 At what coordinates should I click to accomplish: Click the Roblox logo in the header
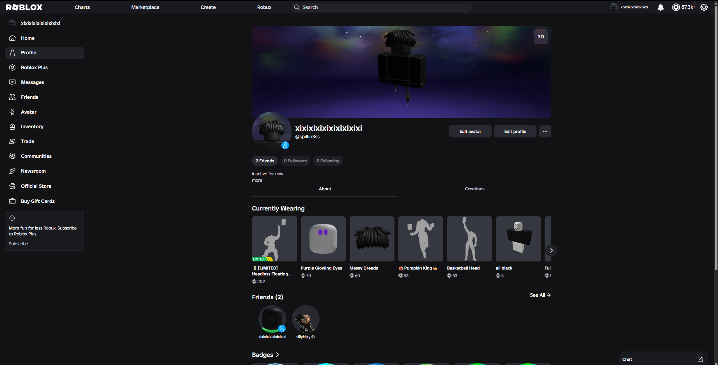24,7
